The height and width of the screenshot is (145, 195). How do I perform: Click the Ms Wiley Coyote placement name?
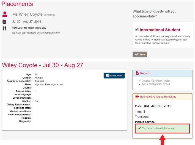tap(27, 14)
